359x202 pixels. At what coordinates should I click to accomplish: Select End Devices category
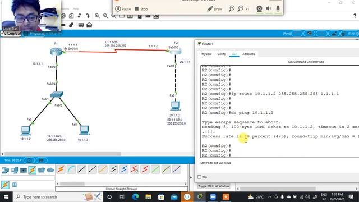(15, 170)
